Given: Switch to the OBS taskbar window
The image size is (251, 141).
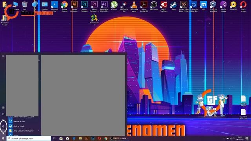Looking at the screenshot, I should (x=119, y=138).
